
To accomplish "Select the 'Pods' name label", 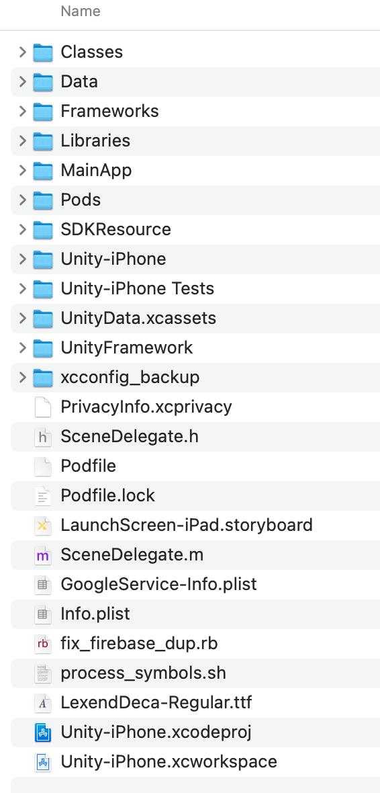I will pos(81,200).
